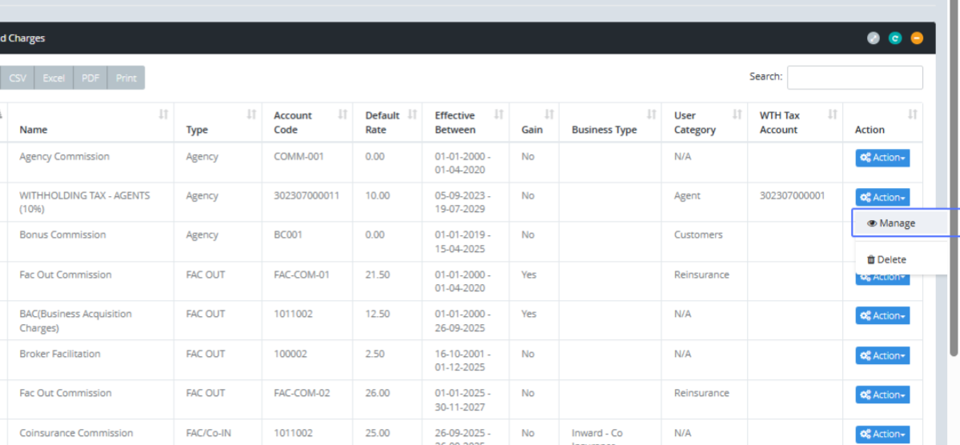This screenshot has height=445, width=960.
Task: Select Delete in the action dropdown menu
Action: coord(886,259)
